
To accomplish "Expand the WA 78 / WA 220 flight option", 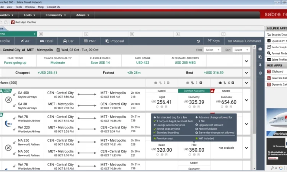I will pos(246,124).
